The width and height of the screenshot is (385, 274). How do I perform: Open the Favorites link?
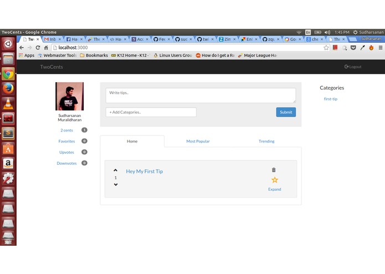pos(66,141)
